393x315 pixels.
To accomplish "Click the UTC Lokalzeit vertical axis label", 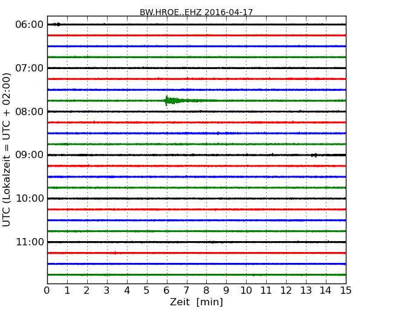I will [7, 150].
